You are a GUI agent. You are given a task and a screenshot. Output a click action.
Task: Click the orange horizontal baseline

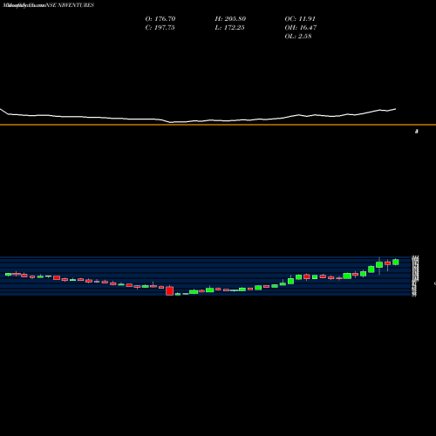click(218, 125)
